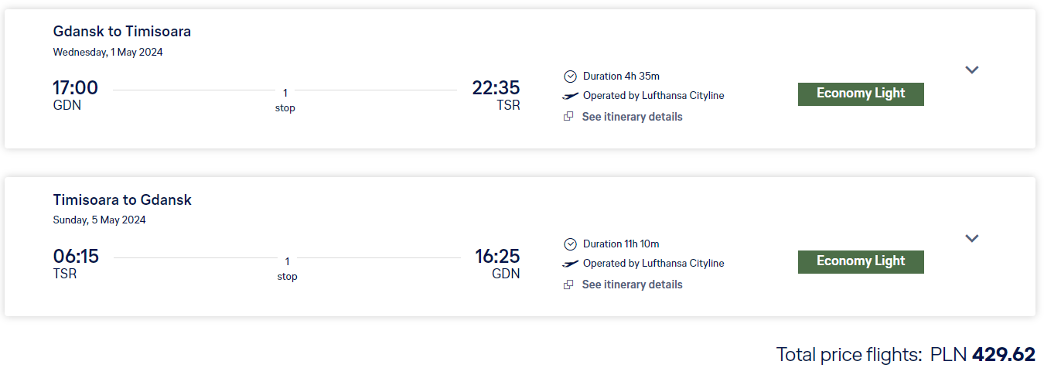The width and height of the screenshot is (1044, 368).
Task: Select the outbound Economy Light fare badge
Action: [x=861, y=94]
